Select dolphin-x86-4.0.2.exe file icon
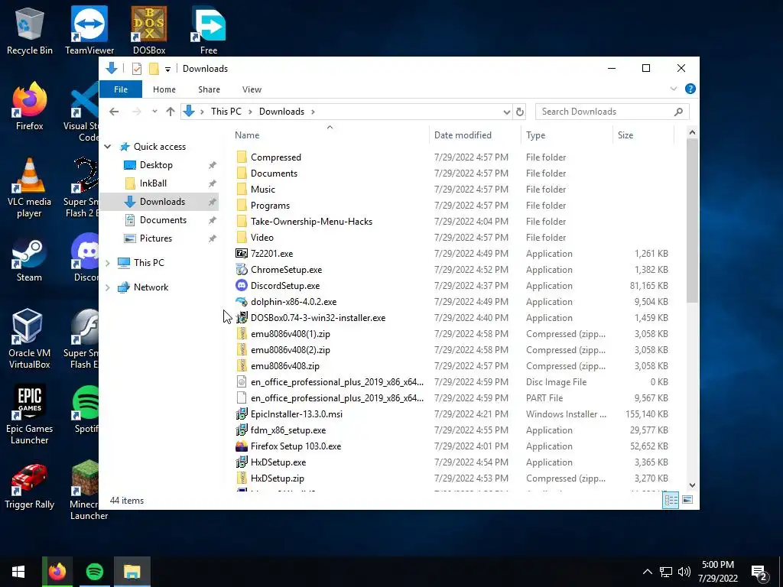783x587 pixels. coord(242,301)
